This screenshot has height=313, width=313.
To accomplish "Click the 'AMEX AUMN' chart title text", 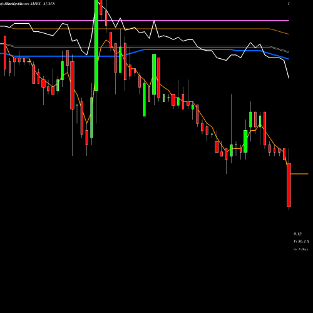I will coord(43,4).
